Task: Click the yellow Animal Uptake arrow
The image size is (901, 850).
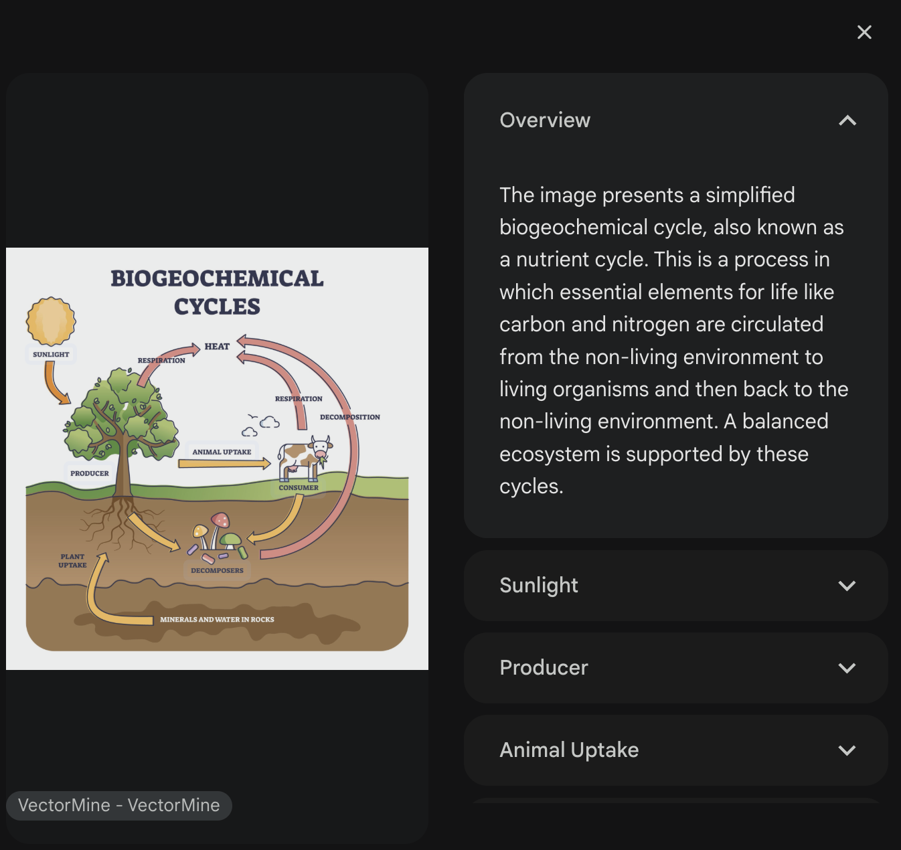Action: 225,463
